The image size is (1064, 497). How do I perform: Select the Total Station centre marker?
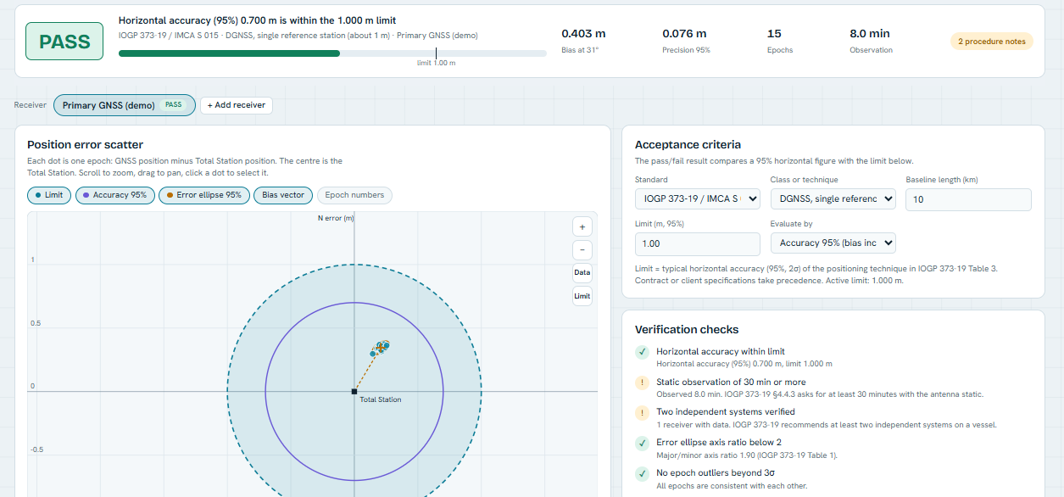[354, 391]
